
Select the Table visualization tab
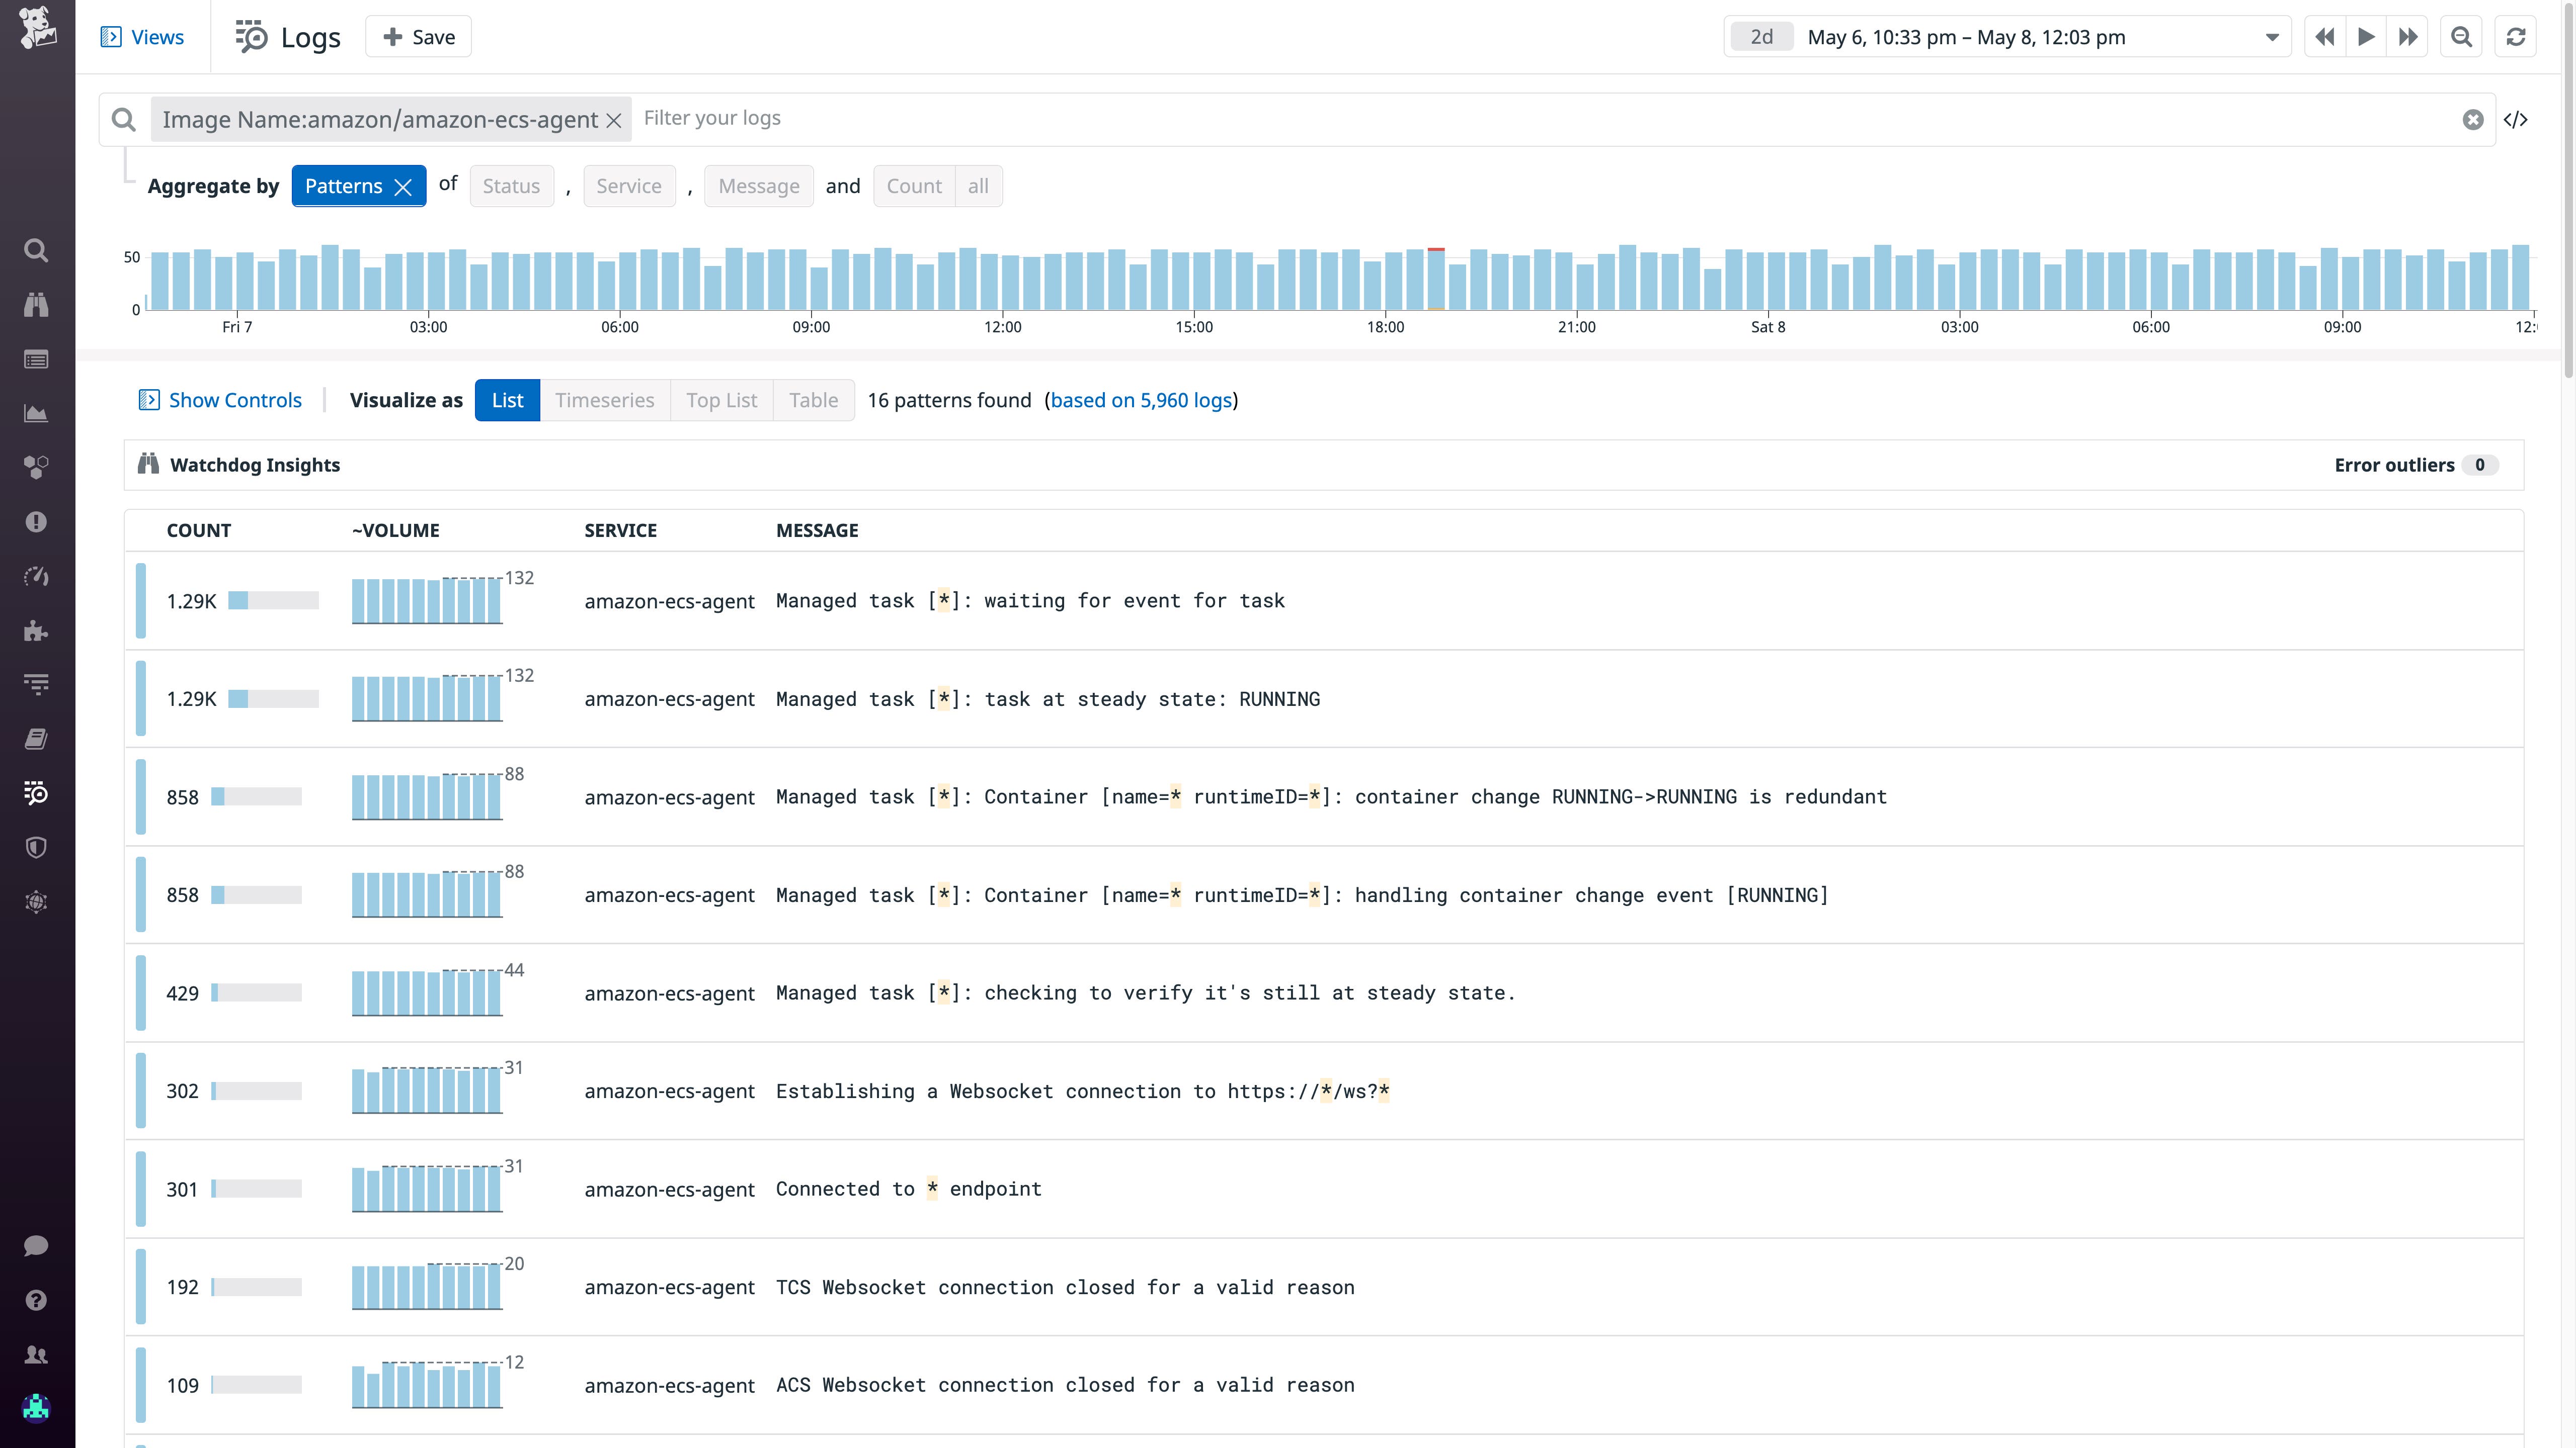coord(813,400)
